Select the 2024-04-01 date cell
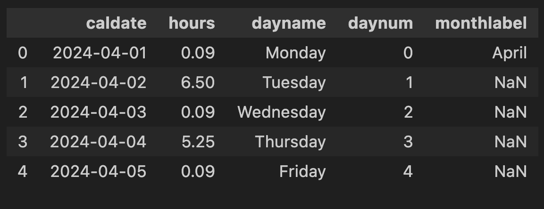 (x=100, y=53)
